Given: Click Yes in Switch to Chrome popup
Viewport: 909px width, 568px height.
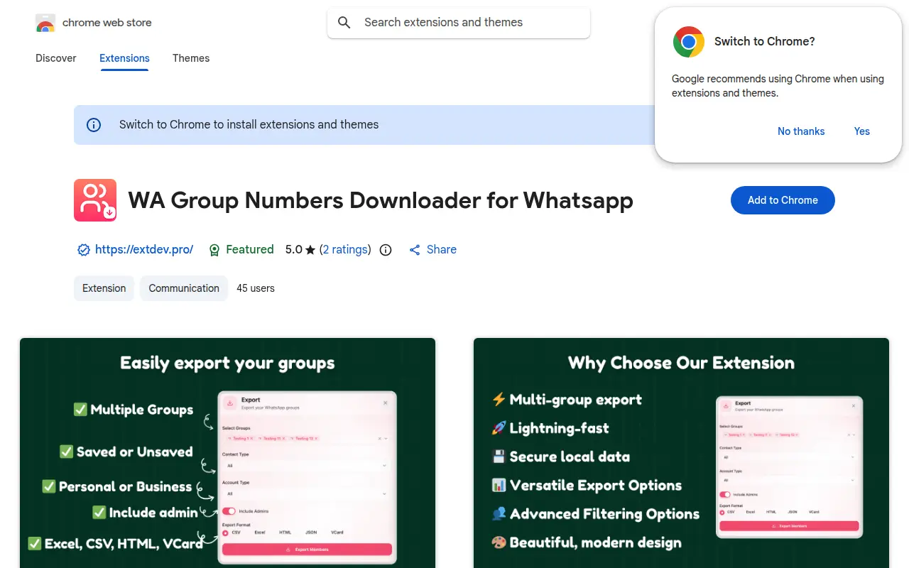Looking at the screenshot, I should click(862, 131).
